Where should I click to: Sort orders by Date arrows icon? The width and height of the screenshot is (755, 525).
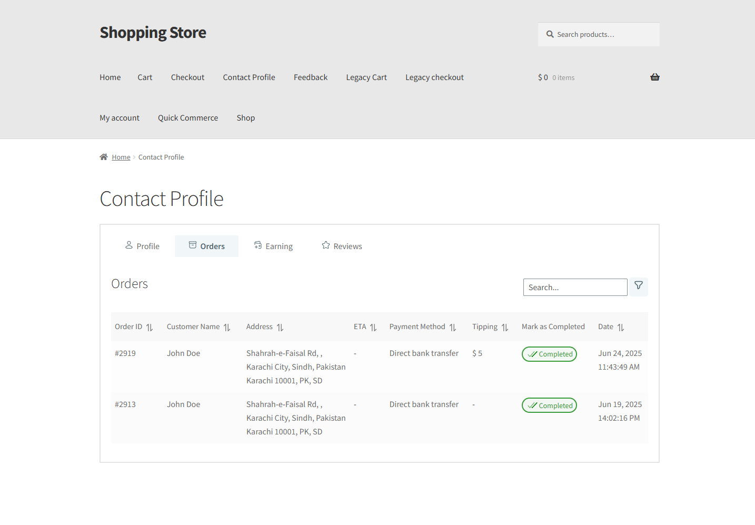[x=621, y=328]
